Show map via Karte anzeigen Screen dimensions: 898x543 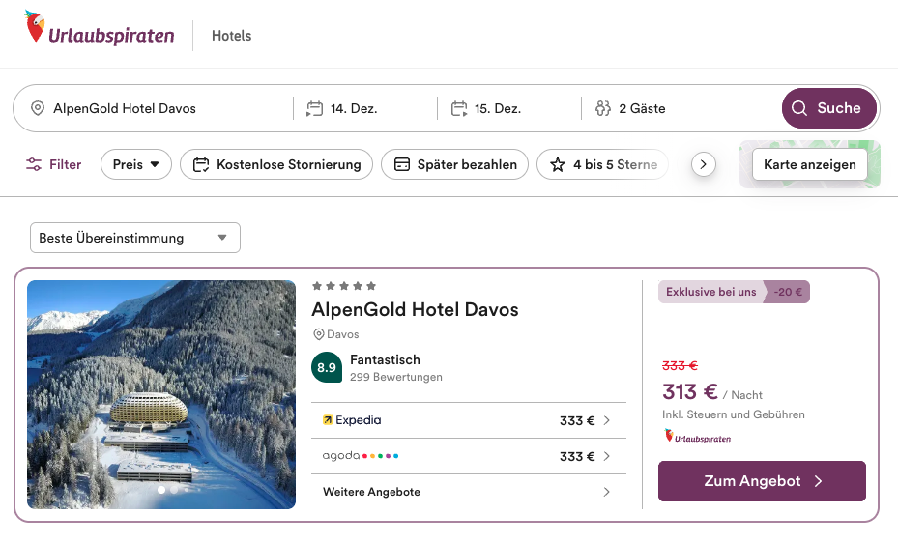point(809,164)
